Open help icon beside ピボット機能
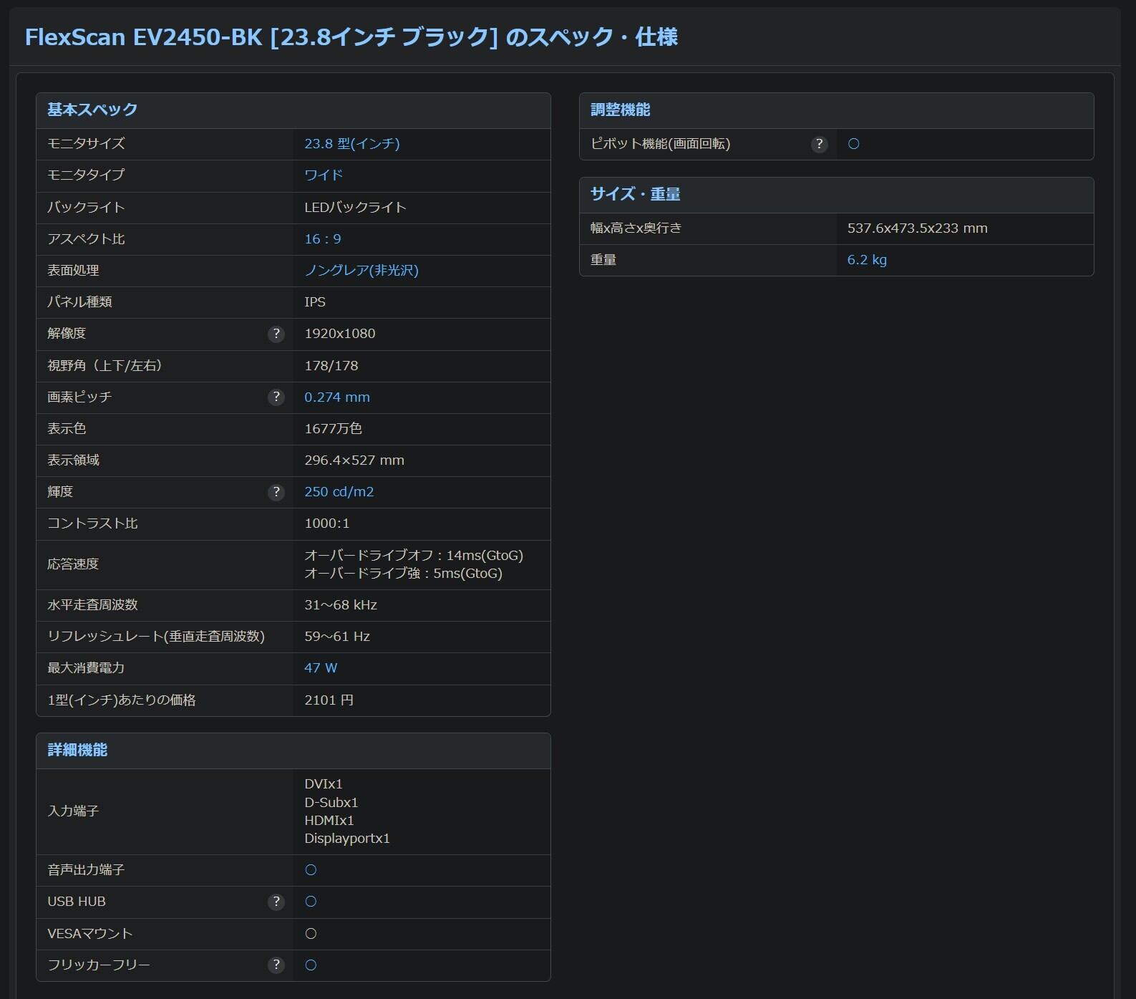The image size is (1136, 999). click(x=820, y=145)
